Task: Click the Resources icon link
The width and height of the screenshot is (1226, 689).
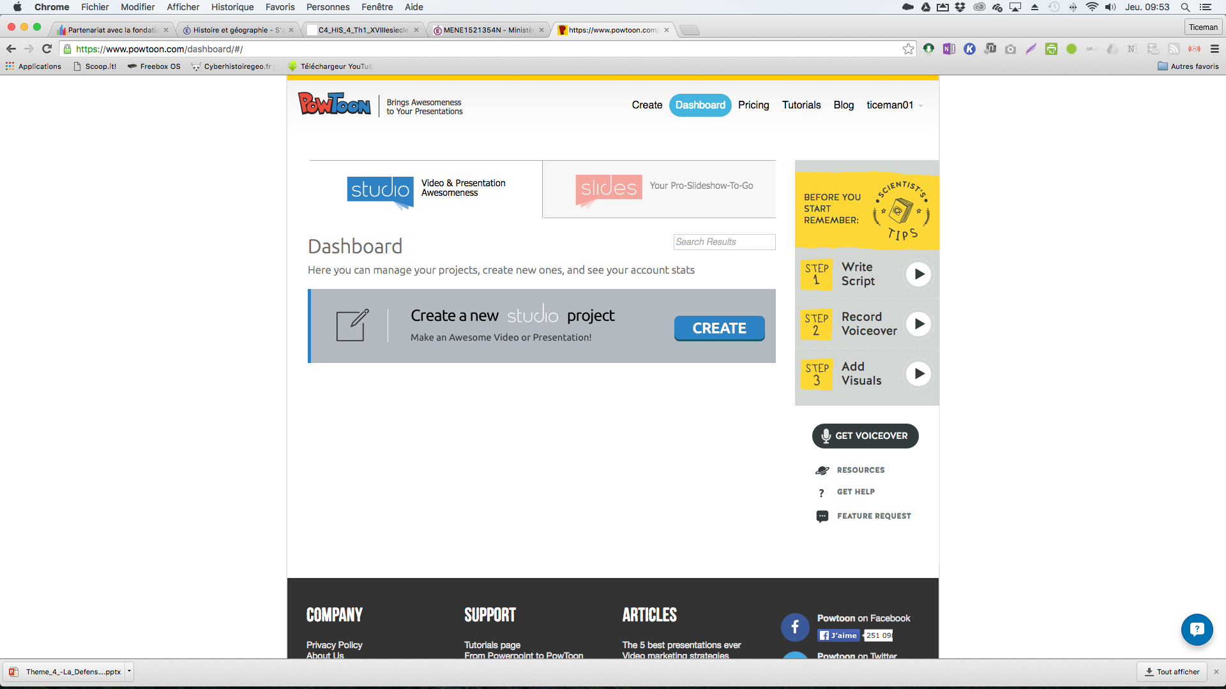Action: coord(822,470)
